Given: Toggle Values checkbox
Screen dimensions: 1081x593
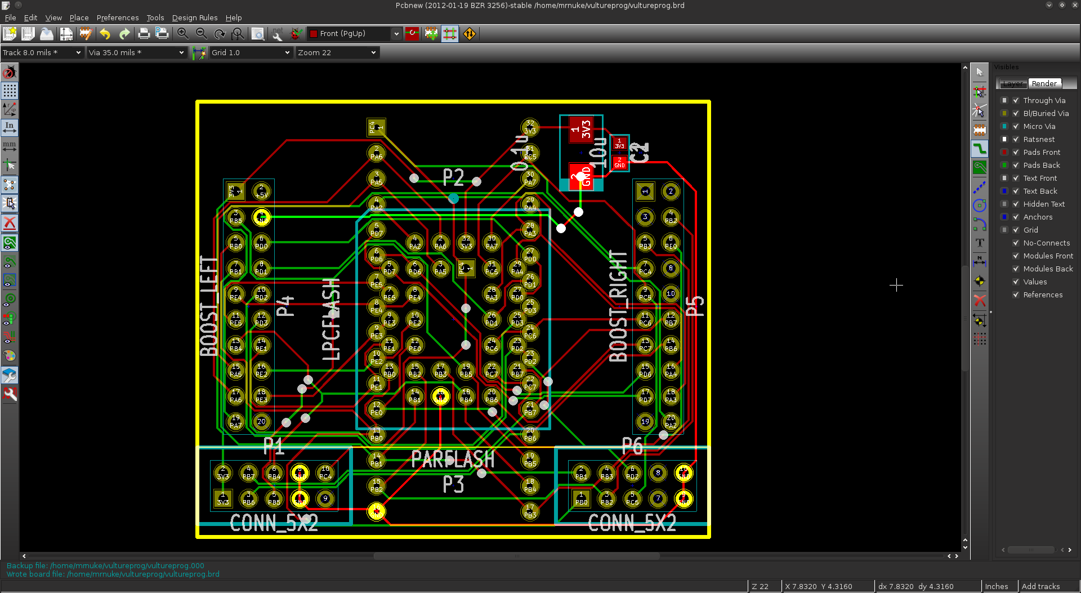Looking at the screenshot, I should [x=1016, y=282].
